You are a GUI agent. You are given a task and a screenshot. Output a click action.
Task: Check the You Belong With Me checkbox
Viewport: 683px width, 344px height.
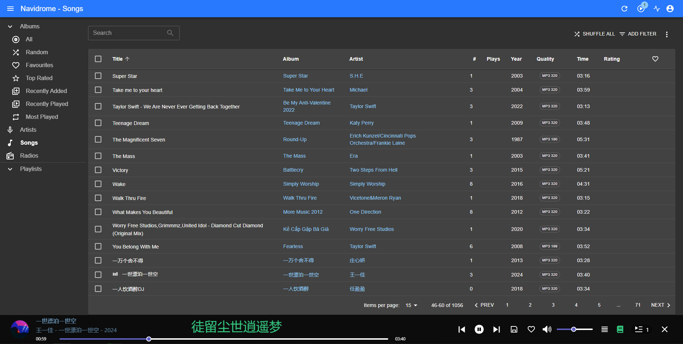(98, 246)
